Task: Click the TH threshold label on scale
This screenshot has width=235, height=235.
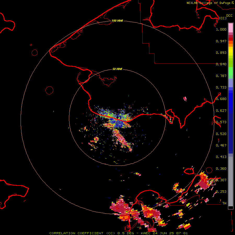Action: [224, 203]
